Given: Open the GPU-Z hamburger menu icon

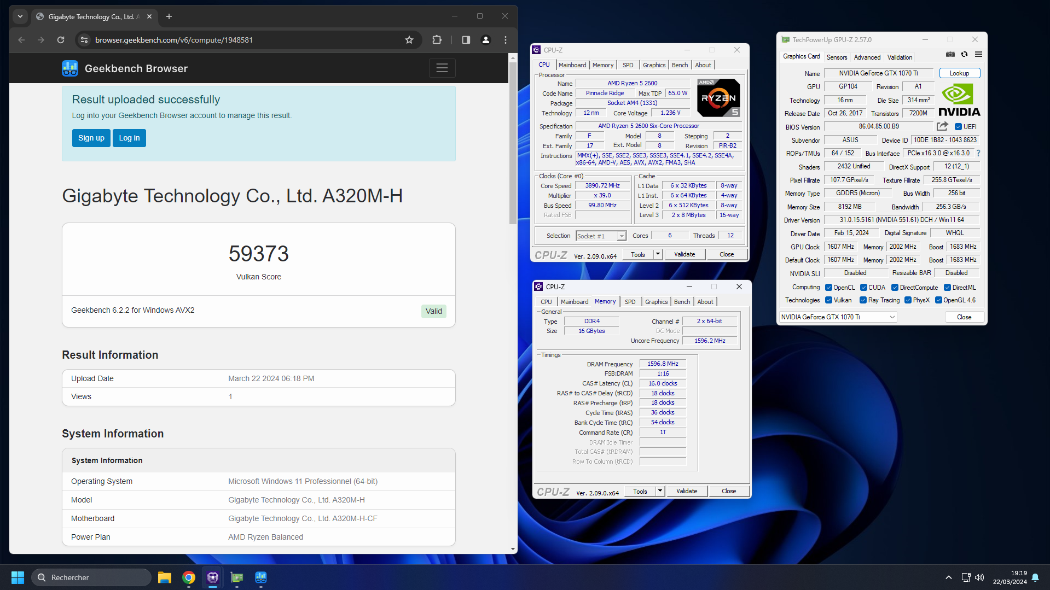Looking at the screenshot, I should click(x=979, y=55).
